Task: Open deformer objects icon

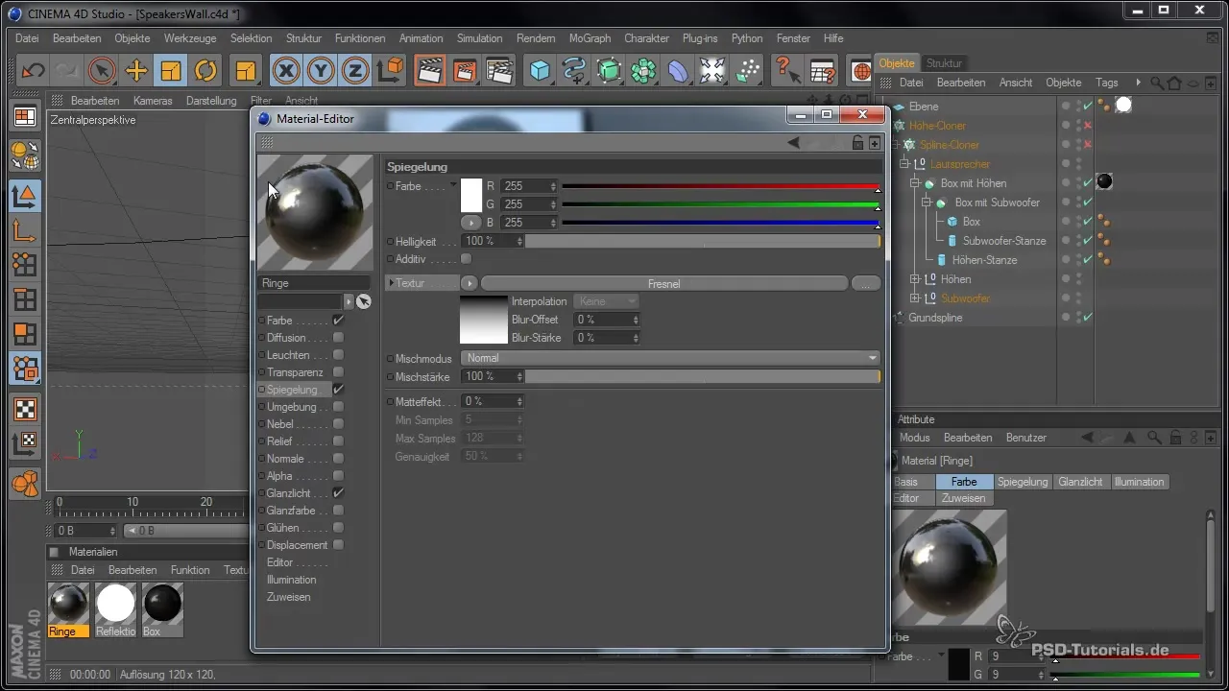Action: pos(678,71)
